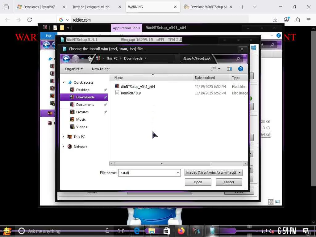Open the File name combo box dropdown

pos(178,173)
